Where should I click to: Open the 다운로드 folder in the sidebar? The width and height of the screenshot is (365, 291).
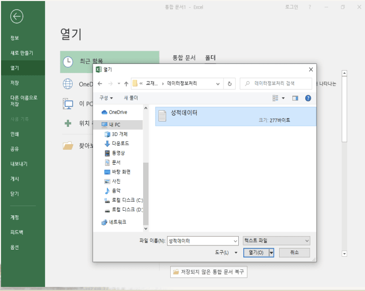[120, 143]
